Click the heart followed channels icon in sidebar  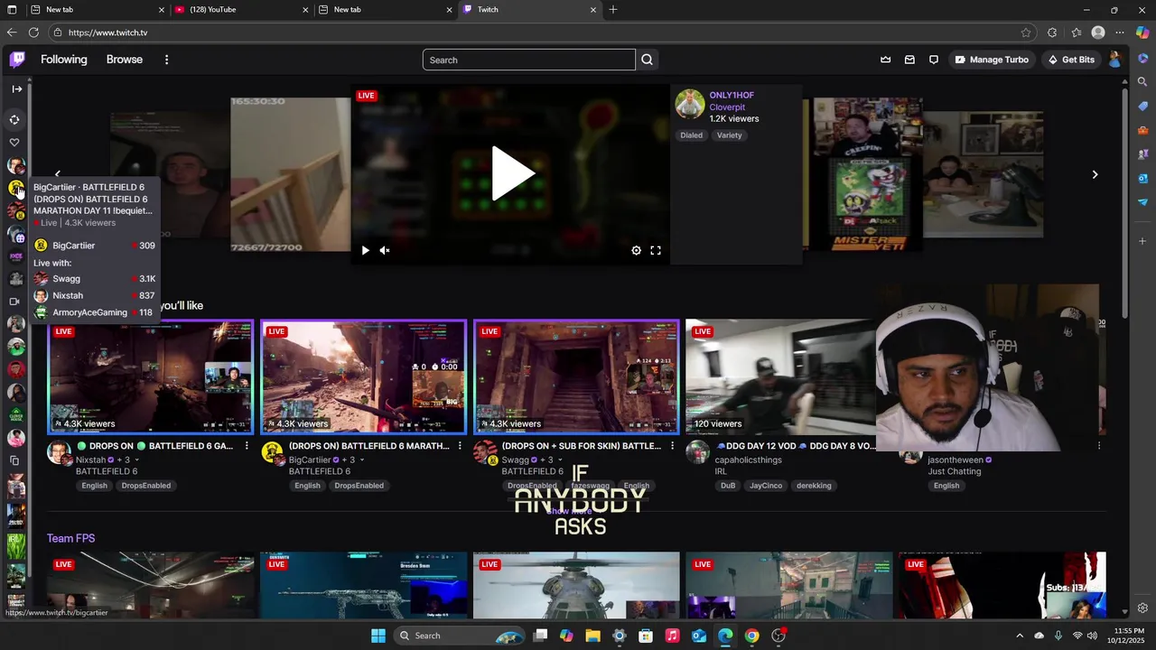point(14,143)
